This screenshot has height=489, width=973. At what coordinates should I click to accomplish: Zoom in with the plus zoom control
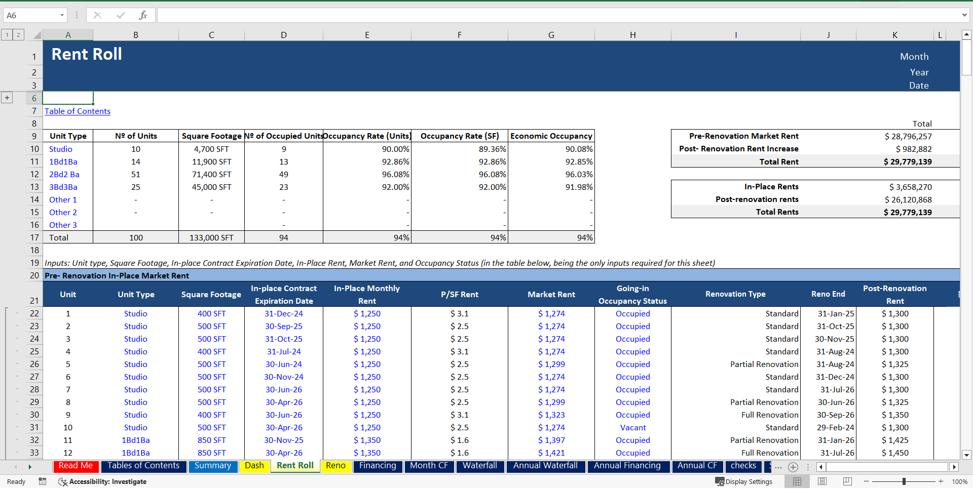pos(940,481)
